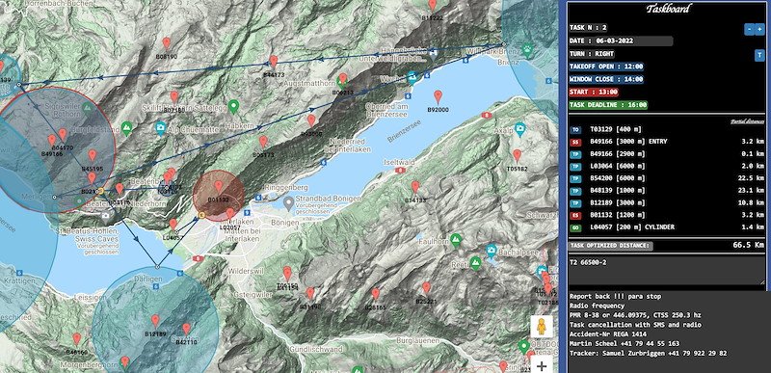
Task: Select the TAKEOFF OPEN 12:00 label
Action: [606, 67]
